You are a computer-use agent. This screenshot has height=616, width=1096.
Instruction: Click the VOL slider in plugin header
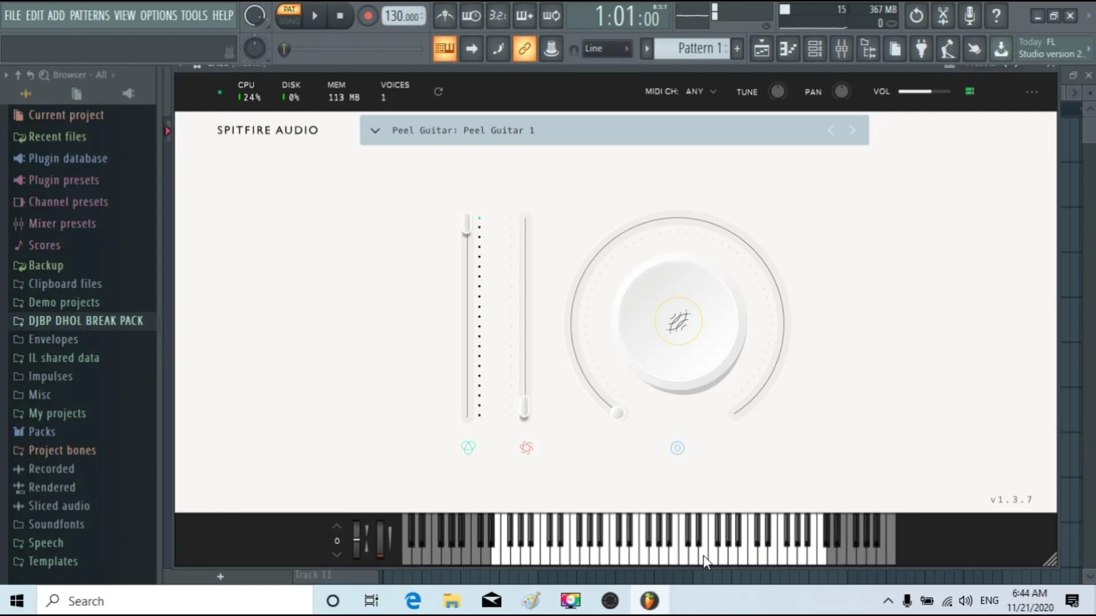click(924, 92)
